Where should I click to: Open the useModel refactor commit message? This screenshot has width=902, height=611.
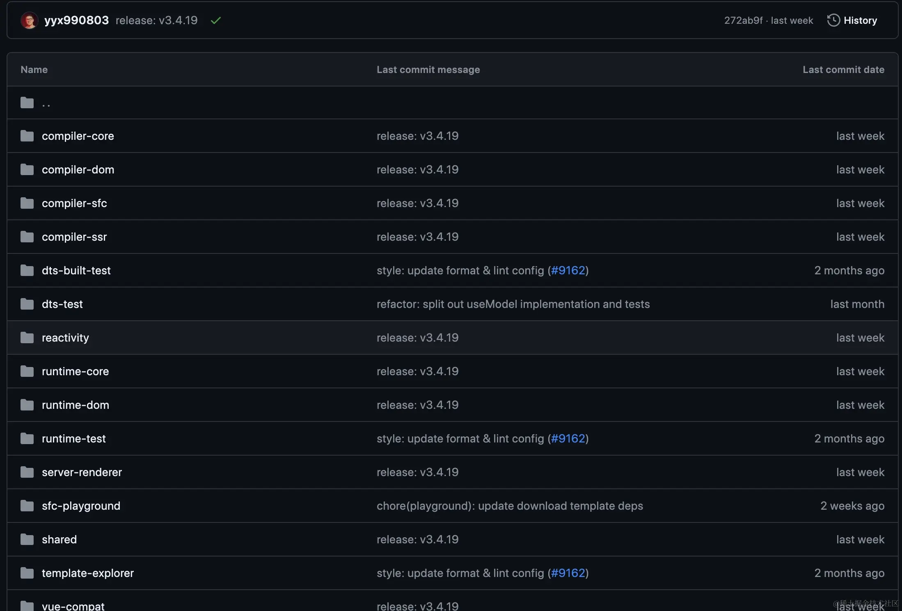tap(513, 304)
